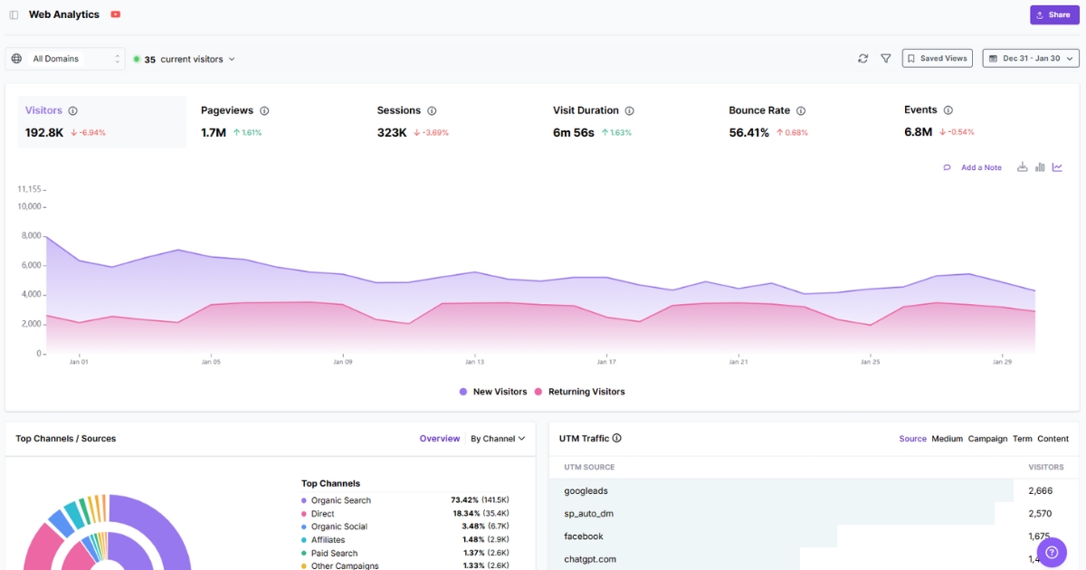Refresh the analytics data
1086x570 pixels.
click(x=863, y=58)
